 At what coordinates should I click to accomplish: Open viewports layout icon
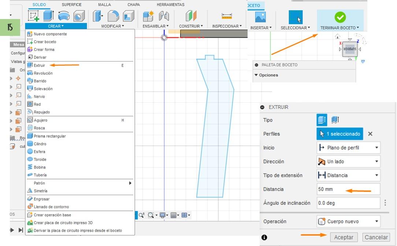[184, 215]
